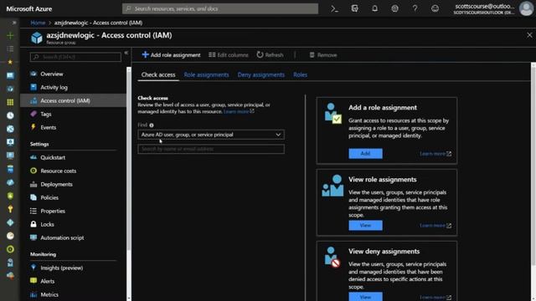Click the resource menu scrollbar
536x301 pixels.
click(129, 161)
